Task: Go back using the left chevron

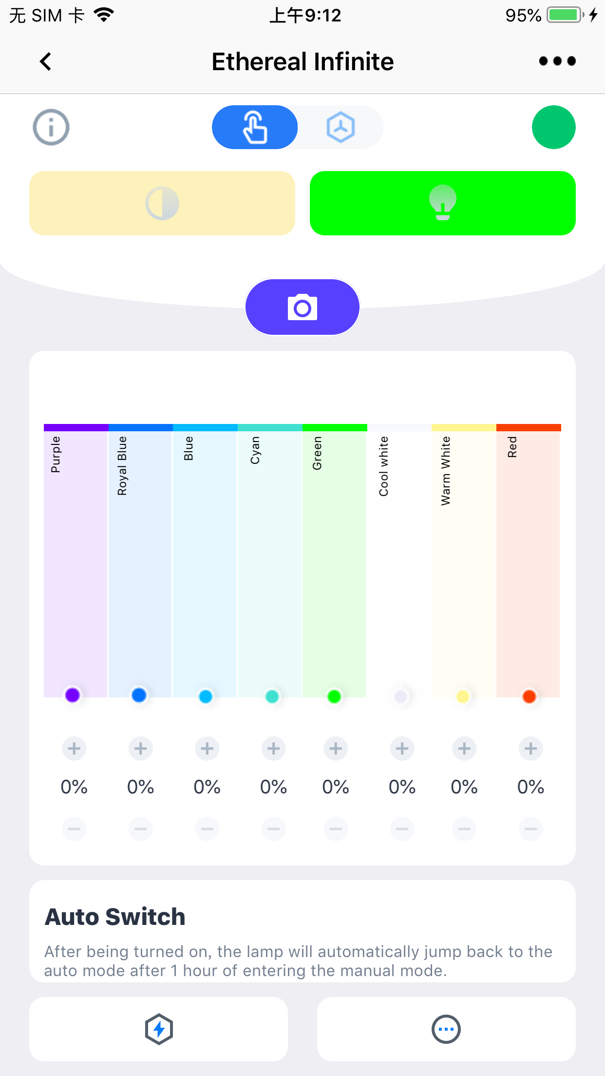Action: (x=45, y=61)
